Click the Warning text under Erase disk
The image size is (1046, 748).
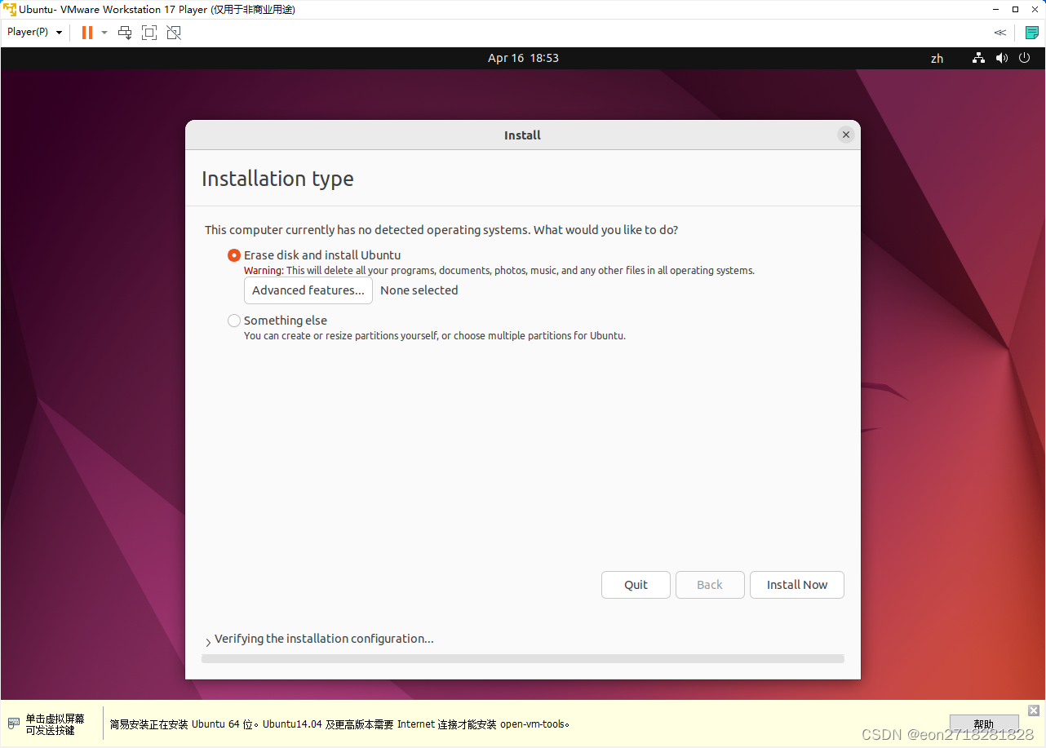click(x=499, y=271)
